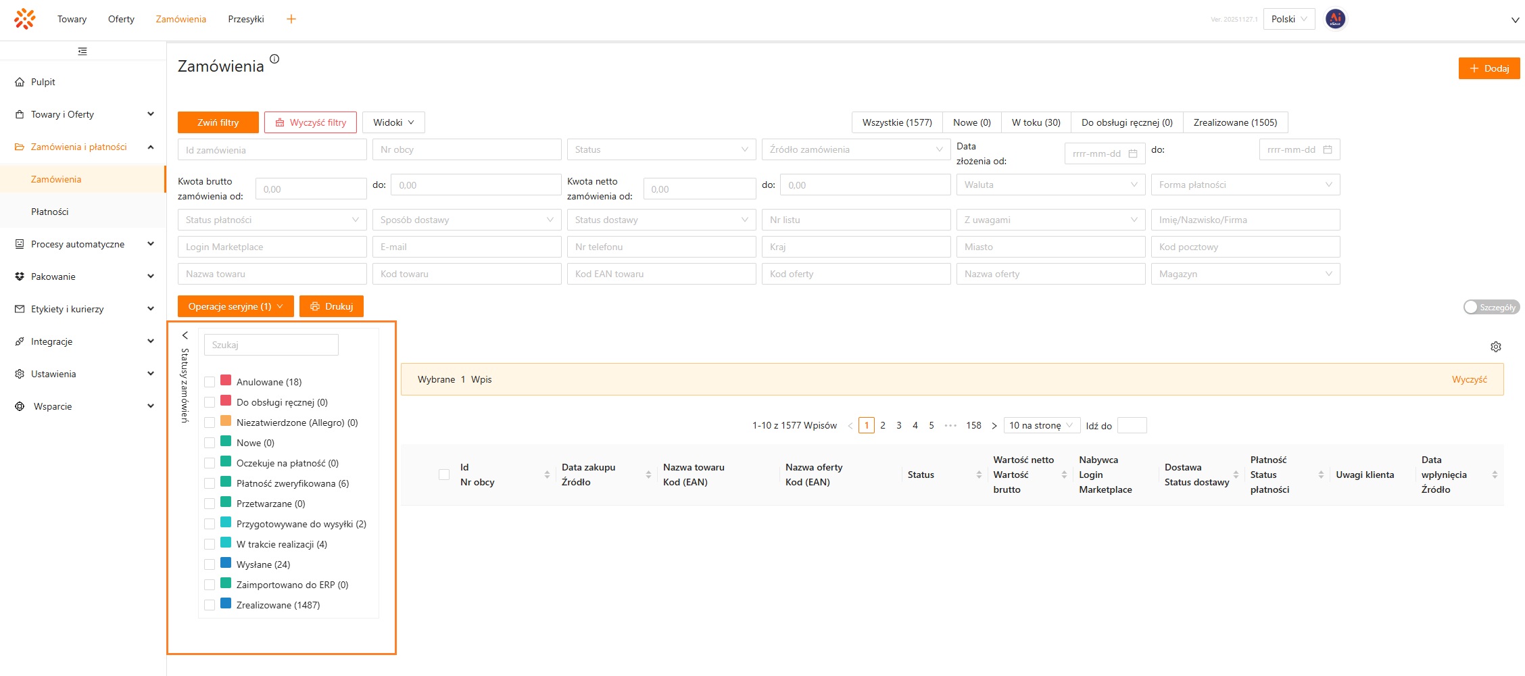Image resolution: width=1525 pixels, height=676 pixels.
Task: Click the sidebar collapse menu icon
Action: coord(82,51)
